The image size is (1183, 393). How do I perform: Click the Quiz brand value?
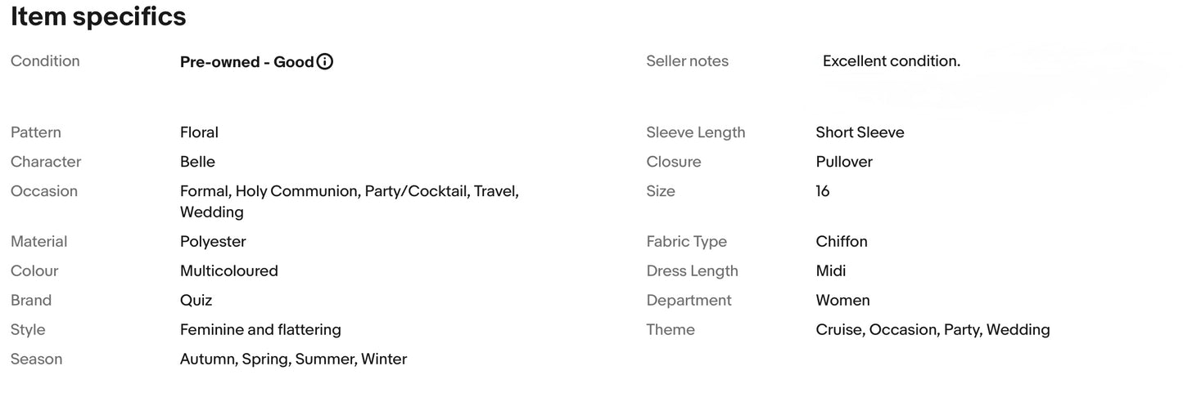tap(196, 301)
